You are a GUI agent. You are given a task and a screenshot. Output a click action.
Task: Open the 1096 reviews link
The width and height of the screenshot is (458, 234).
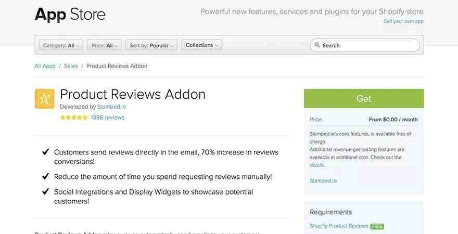pyautogui.click(x=107, y=118)
